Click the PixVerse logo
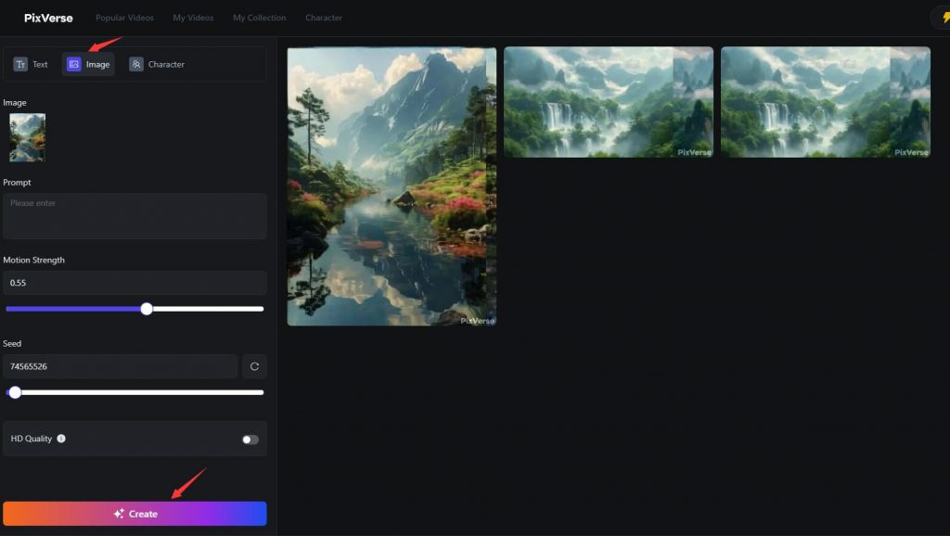Viewport: 950px width, 536px height. click(x=48, y=18)
